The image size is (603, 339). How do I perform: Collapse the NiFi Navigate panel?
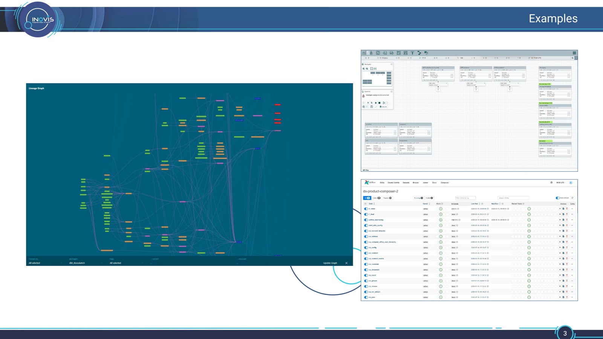(392, 64)
